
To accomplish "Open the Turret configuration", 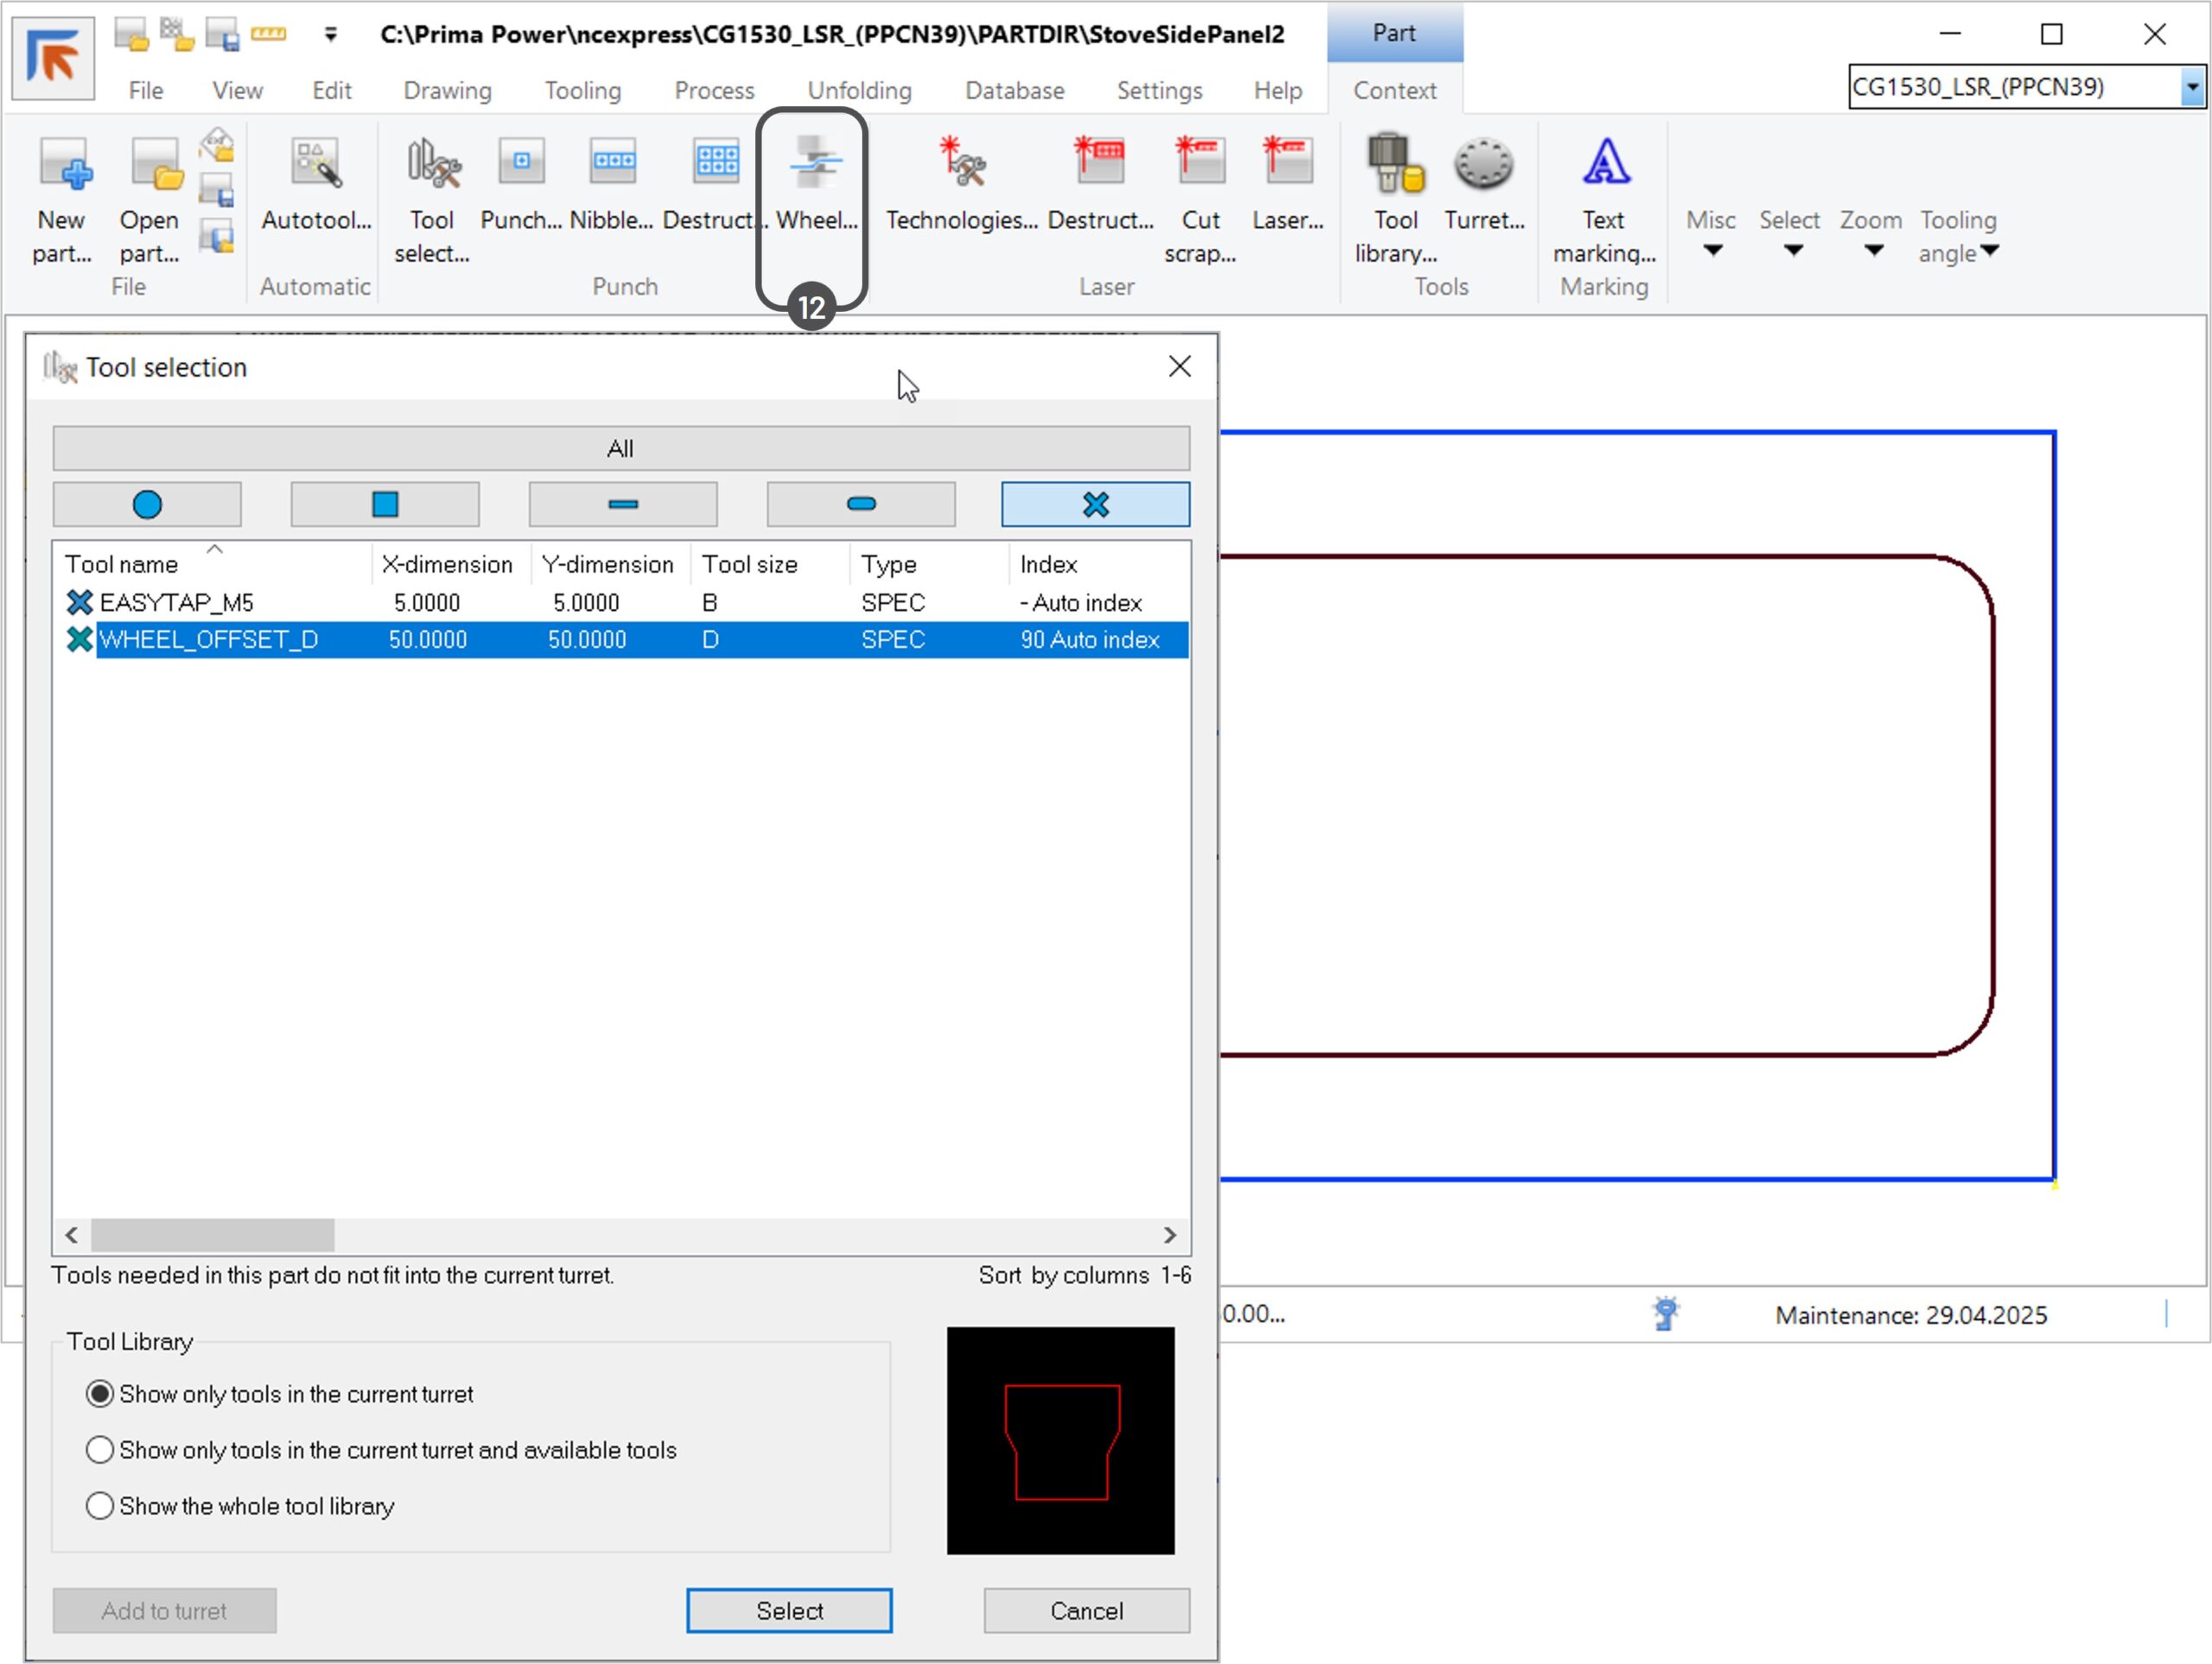I will (1484, 183).
